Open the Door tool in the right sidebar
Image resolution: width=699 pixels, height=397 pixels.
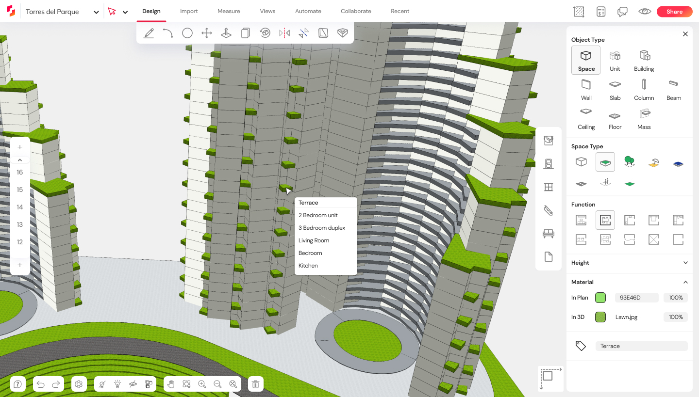tap(549, 164)
